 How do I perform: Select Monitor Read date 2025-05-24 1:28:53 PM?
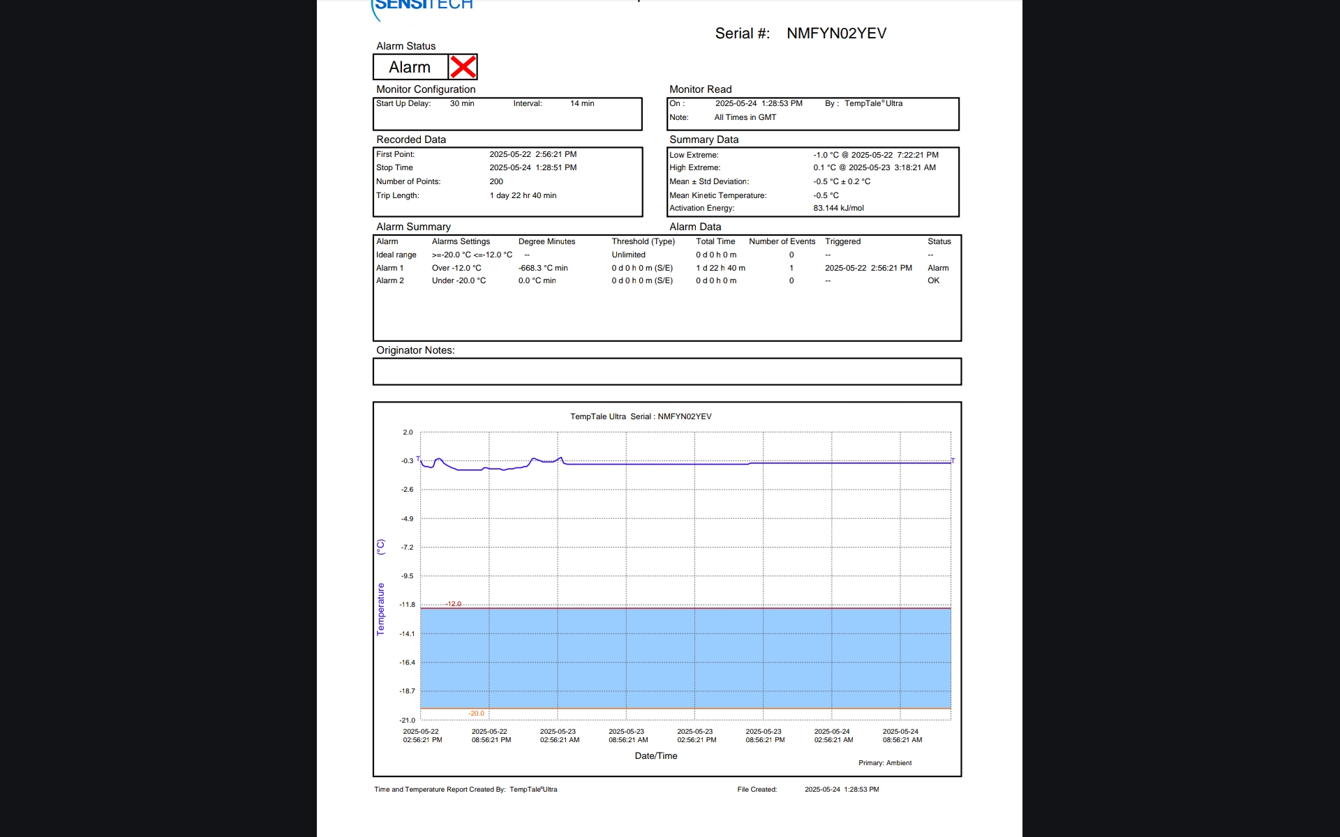click(x=759, y=103)
